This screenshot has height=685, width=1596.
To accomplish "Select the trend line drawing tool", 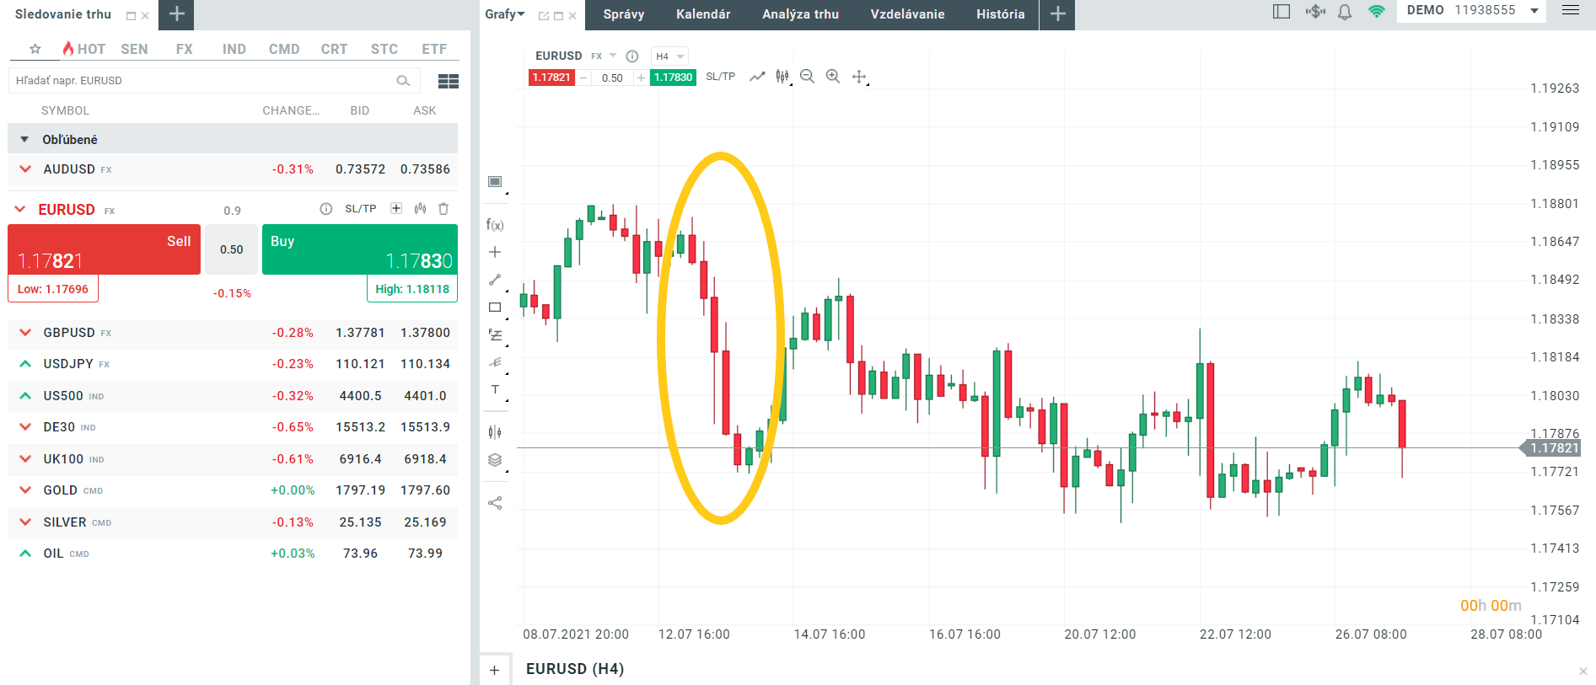I will [495, 280].
